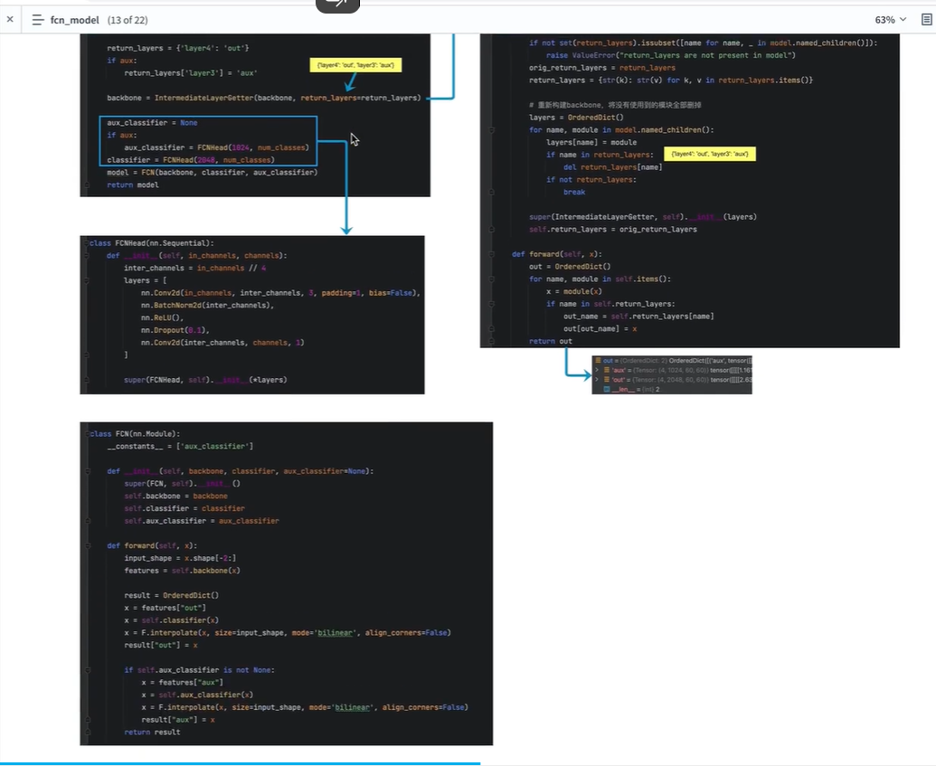Click the 'nn.Dropout(0.1),' code line
This screenshot has height=766, width=936.
tap(175, 330)
